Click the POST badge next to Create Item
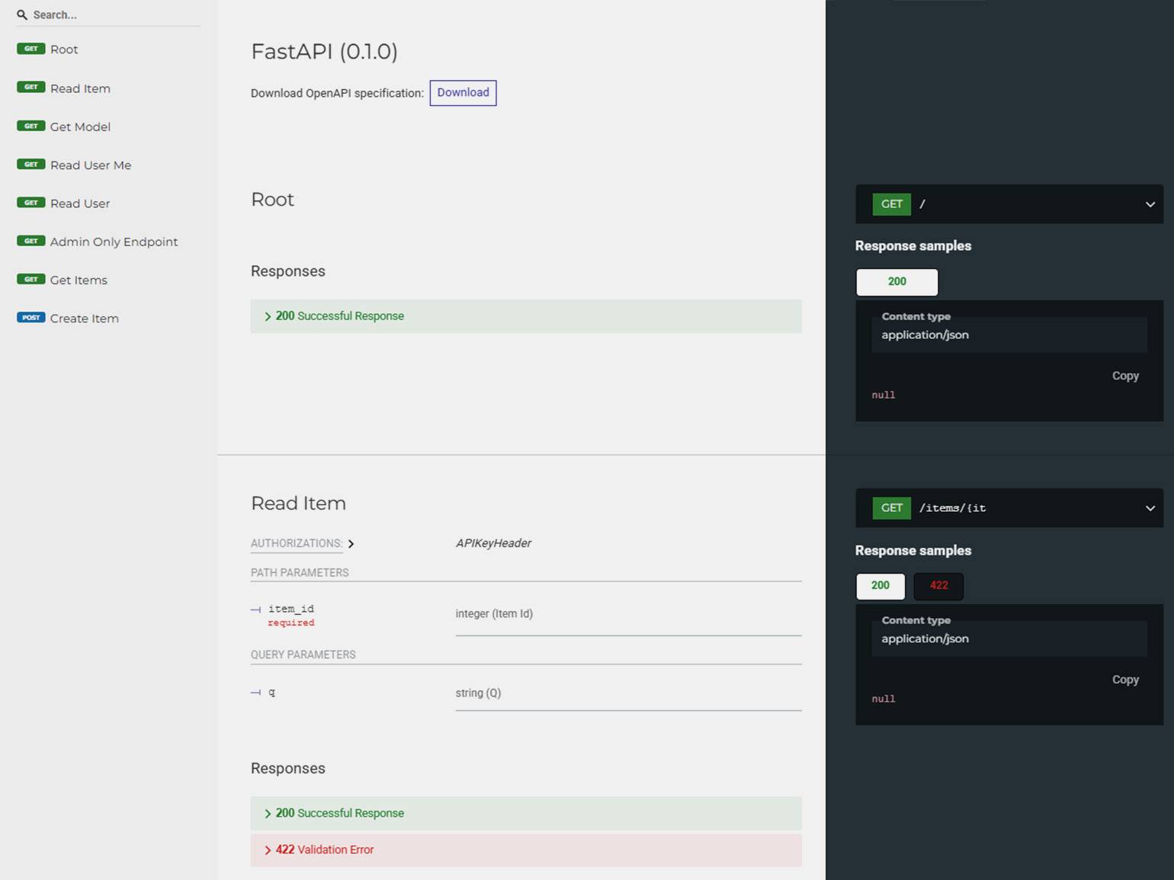This screenshot has width=1174, height=880. click(31, 318)
